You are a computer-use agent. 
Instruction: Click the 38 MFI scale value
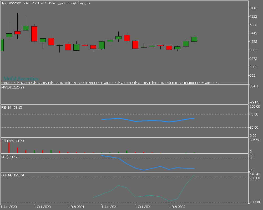tap(252, 170)
